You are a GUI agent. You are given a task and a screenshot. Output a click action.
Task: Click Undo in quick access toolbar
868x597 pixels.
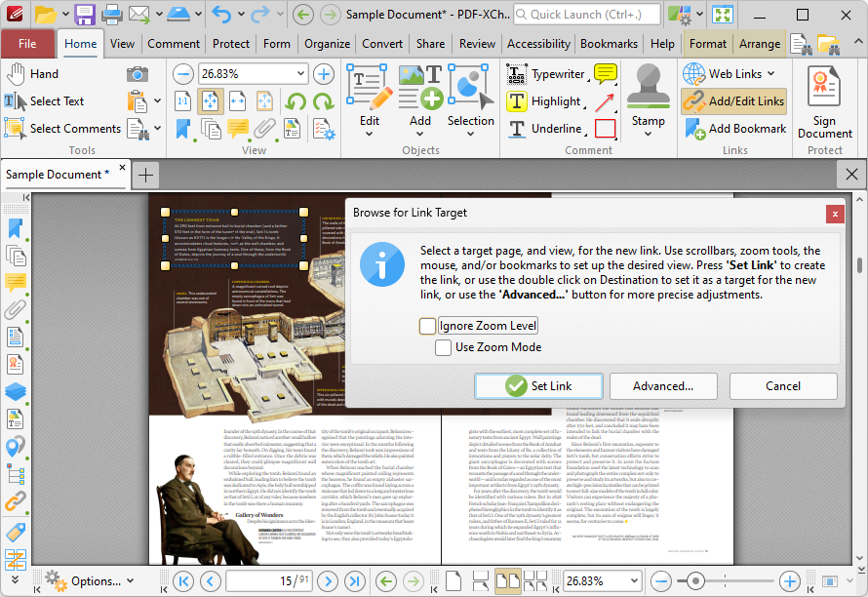click(x=221, y=15)
